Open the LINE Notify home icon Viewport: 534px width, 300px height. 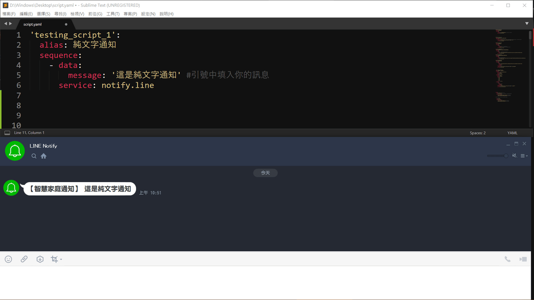pyautogui.click(x=43, y=156)
